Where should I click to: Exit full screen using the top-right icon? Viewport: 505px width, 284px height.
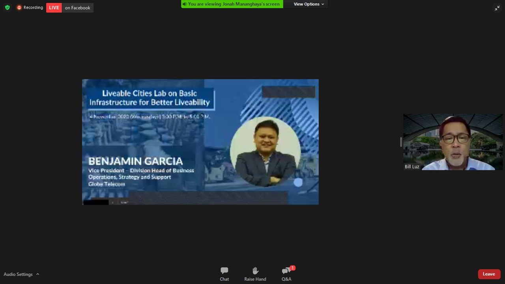click(497, 8)
